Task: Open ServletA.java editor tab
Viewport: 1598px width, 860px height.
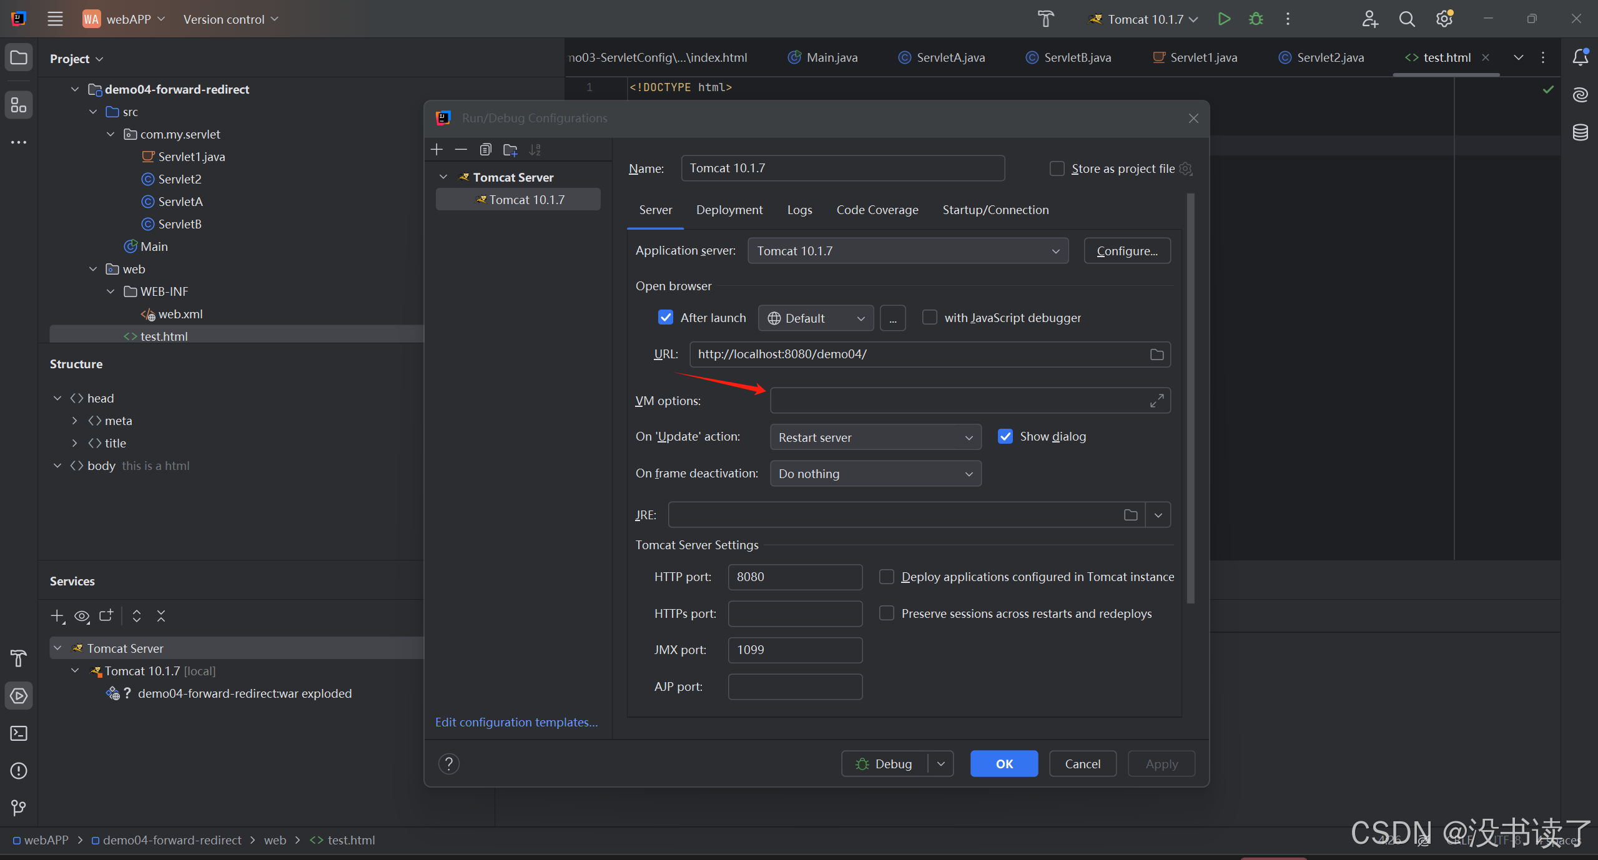Action: pos(942,57)
